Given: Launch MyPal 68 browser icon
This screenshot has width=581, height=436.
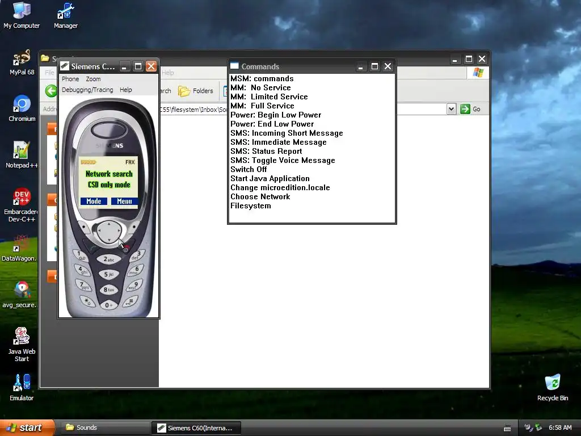Looking at the screenshot, I should click(x=22, y=62).
